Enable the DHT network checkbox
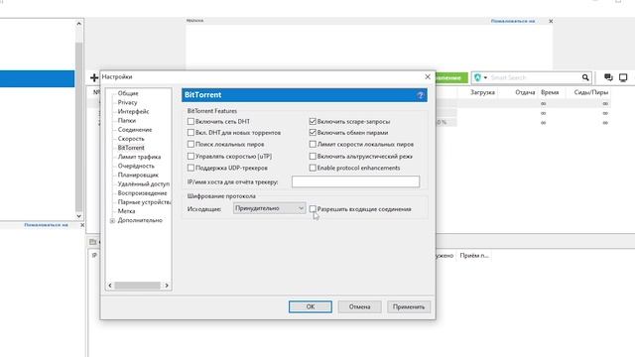Viewport: 635px width, 357px height. (x=190, y=121)
